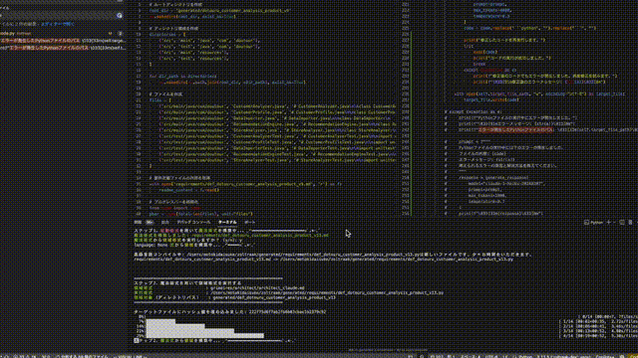The height and width of the screenshot is (358, 638).
Task: Open the 出力 panel tab
Action: (x=164, y=222)
